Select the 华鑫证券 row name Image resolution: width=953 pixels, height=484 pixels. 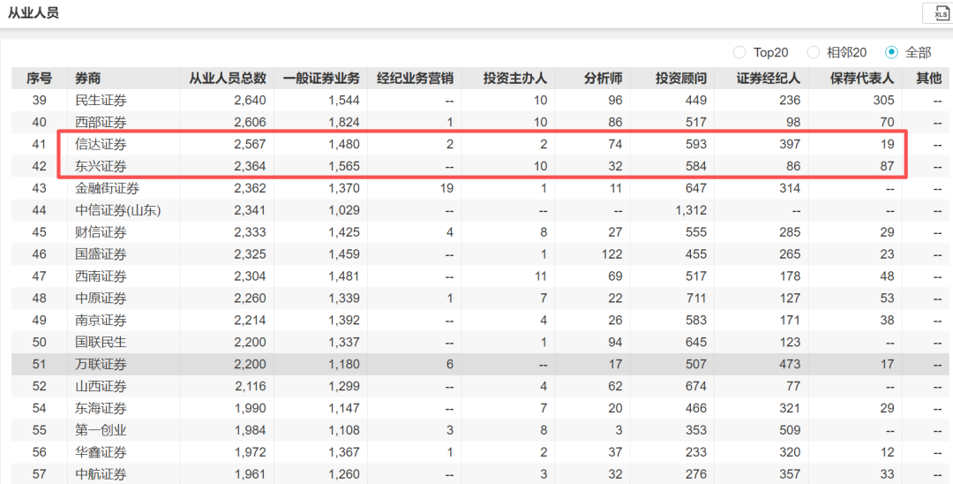(x=101, y=452)
